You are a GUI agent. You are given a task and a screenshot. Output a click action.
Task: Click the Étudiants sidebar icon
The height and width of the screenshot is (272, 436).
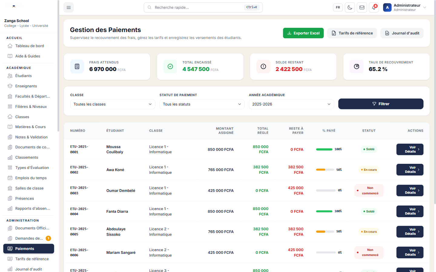click(10, 76)
